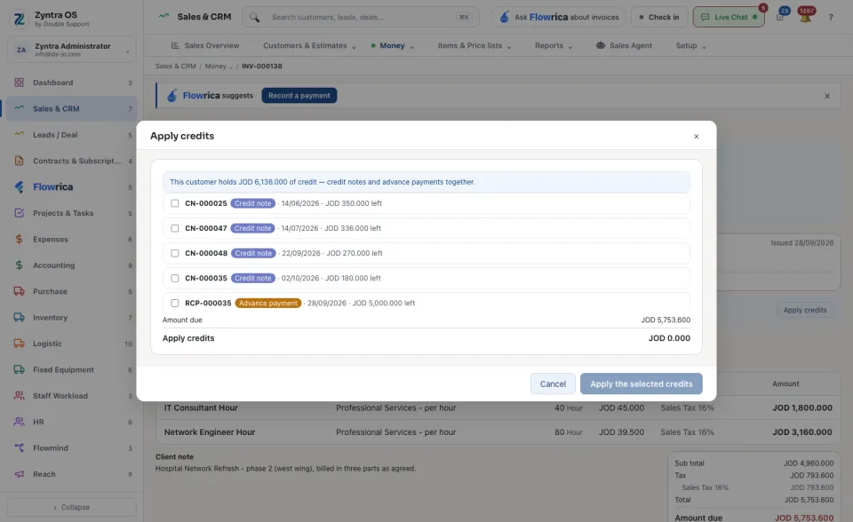
Task: Click the Record a payment suggestion button
Action: [299, 96]
